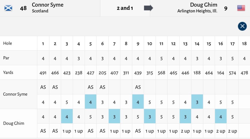
Task: Click the 2 up status on hole 13
Action: point(185,131)
